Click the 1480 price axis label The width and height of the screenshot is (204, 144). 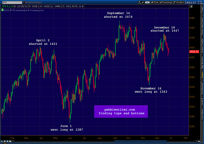[x=192, y=18]
